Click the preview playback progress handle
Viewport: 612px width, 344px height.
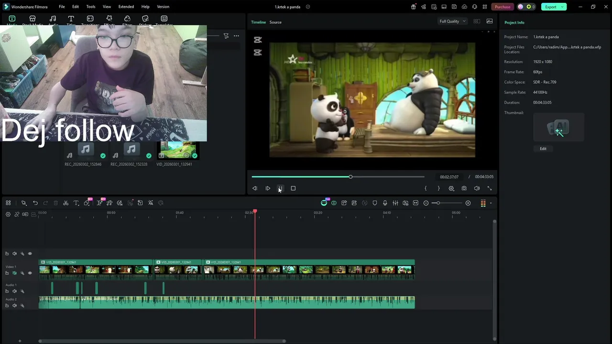point(350,177)
